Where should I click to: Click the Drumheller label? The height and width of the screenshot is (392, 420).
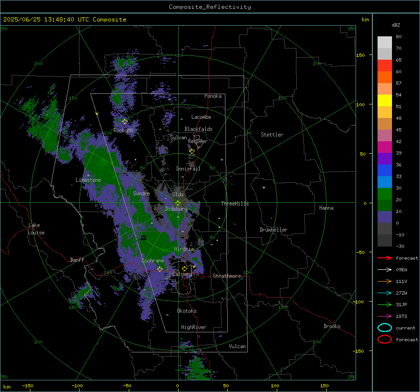coord(273,230)
